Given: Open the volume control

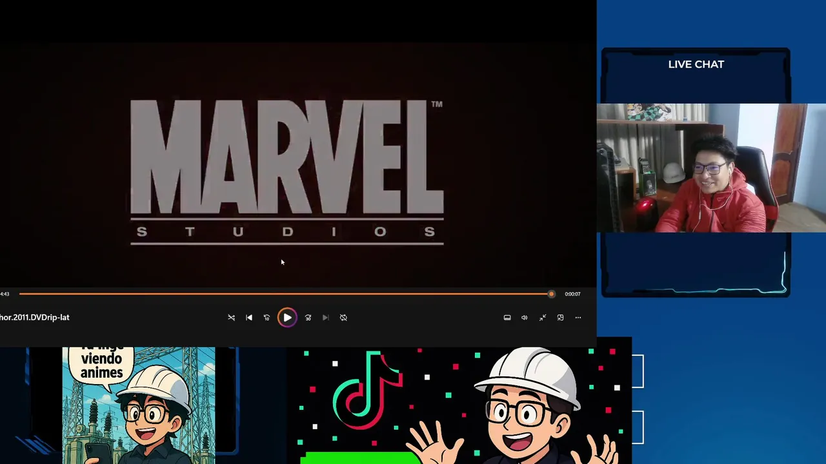Looking at the screenshot, I should 525,317.
